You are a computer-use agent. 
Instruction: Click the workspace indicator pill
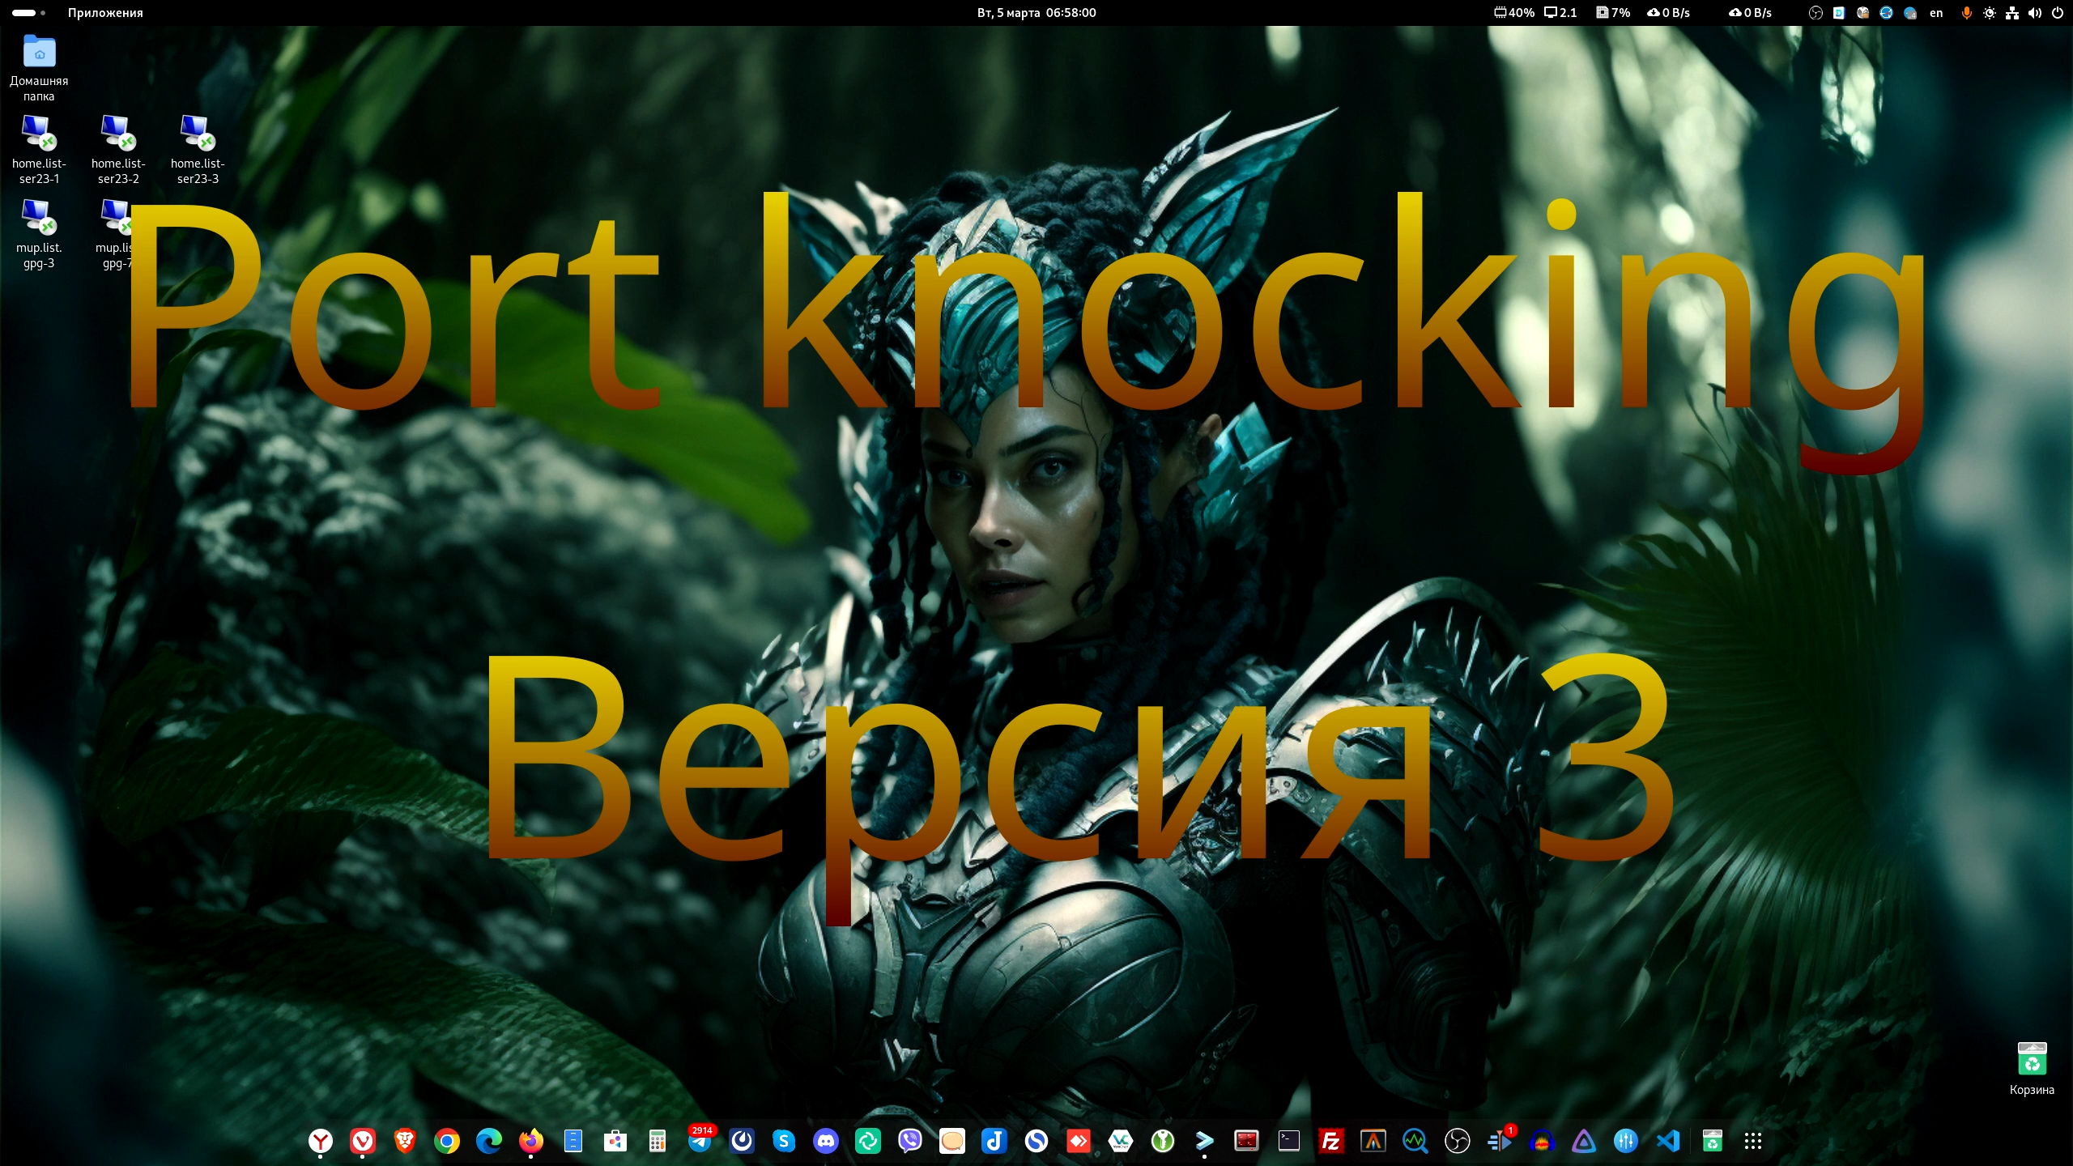click(24, 13)
